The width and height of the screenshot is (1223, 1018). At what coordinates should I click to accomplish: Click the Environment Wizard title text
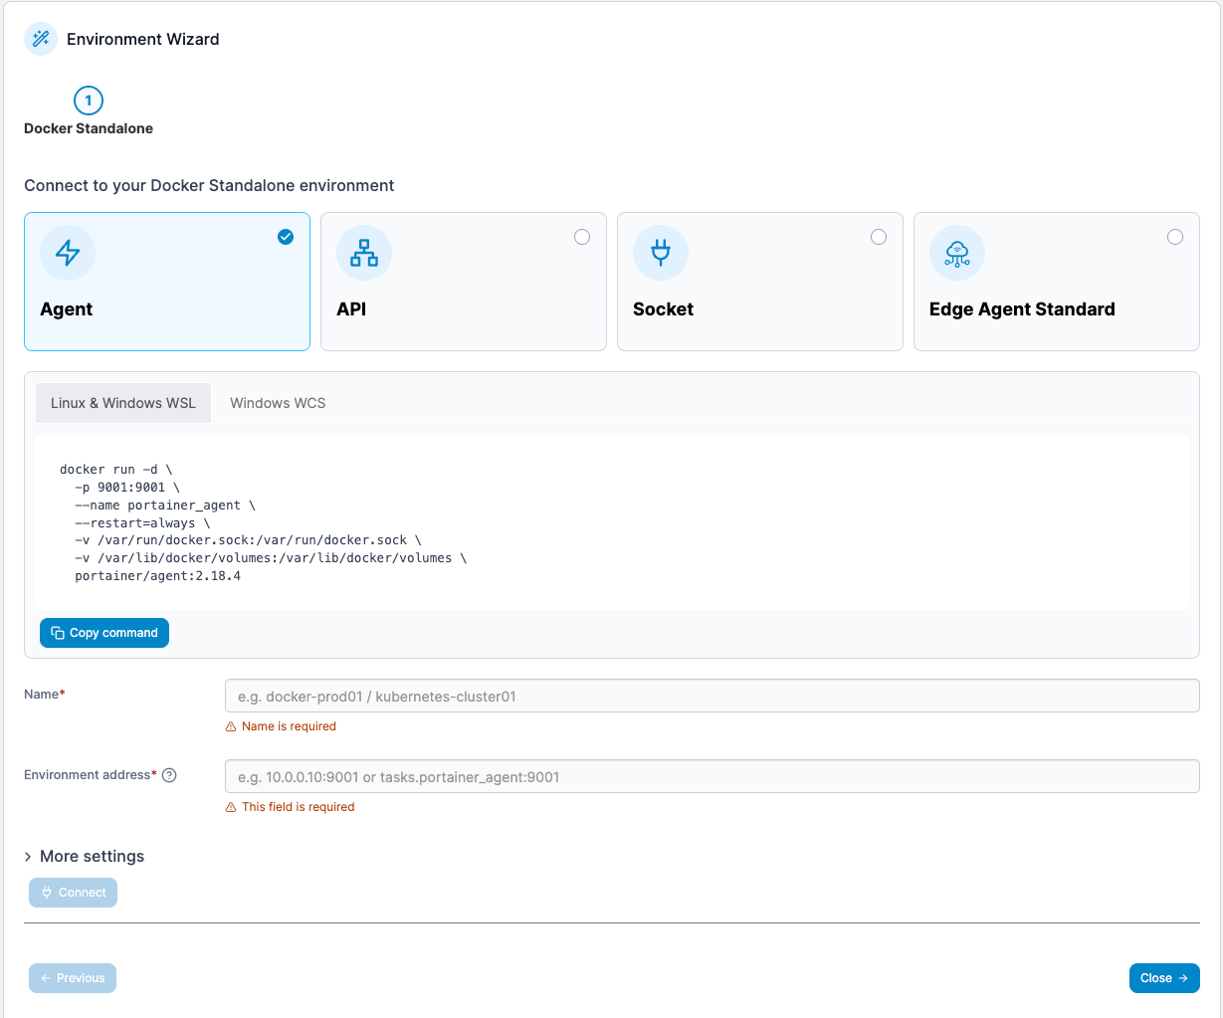tap(143, 40)
